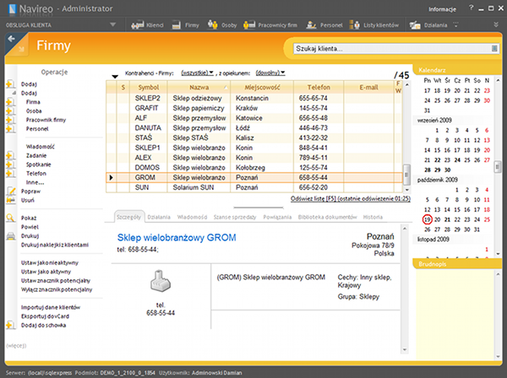Click the phone icon in details panel
The image size is (507, 378).
[x=161, y=282]
